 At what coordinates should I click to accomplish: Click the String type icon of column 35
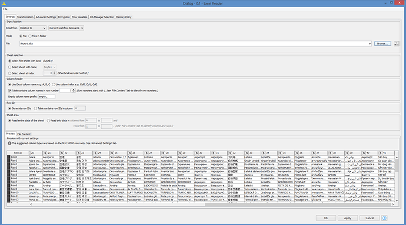pyautogui.click(x=280, y=153)
